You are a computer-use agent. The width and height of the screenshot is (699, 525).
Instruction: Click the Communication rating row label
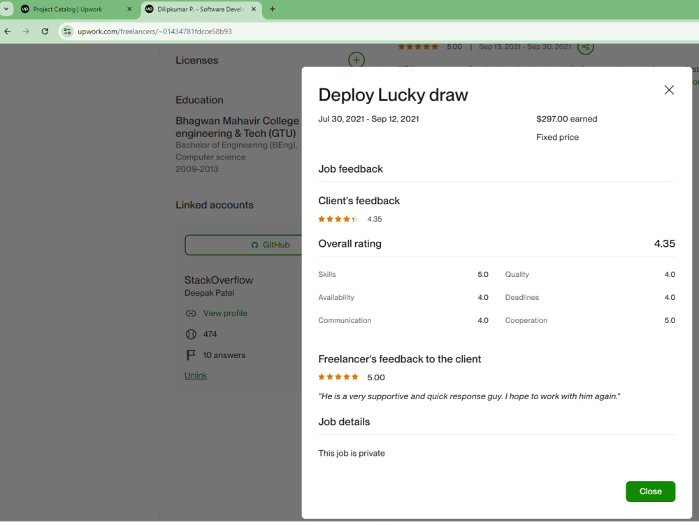[345, 320]
